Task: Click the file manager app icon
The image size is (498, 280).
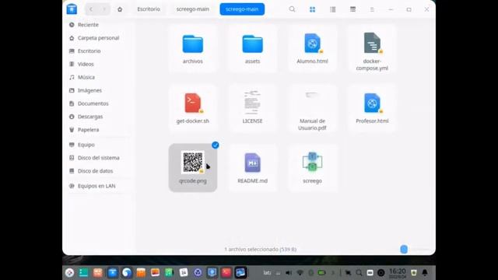Action: tap(72, 9)
